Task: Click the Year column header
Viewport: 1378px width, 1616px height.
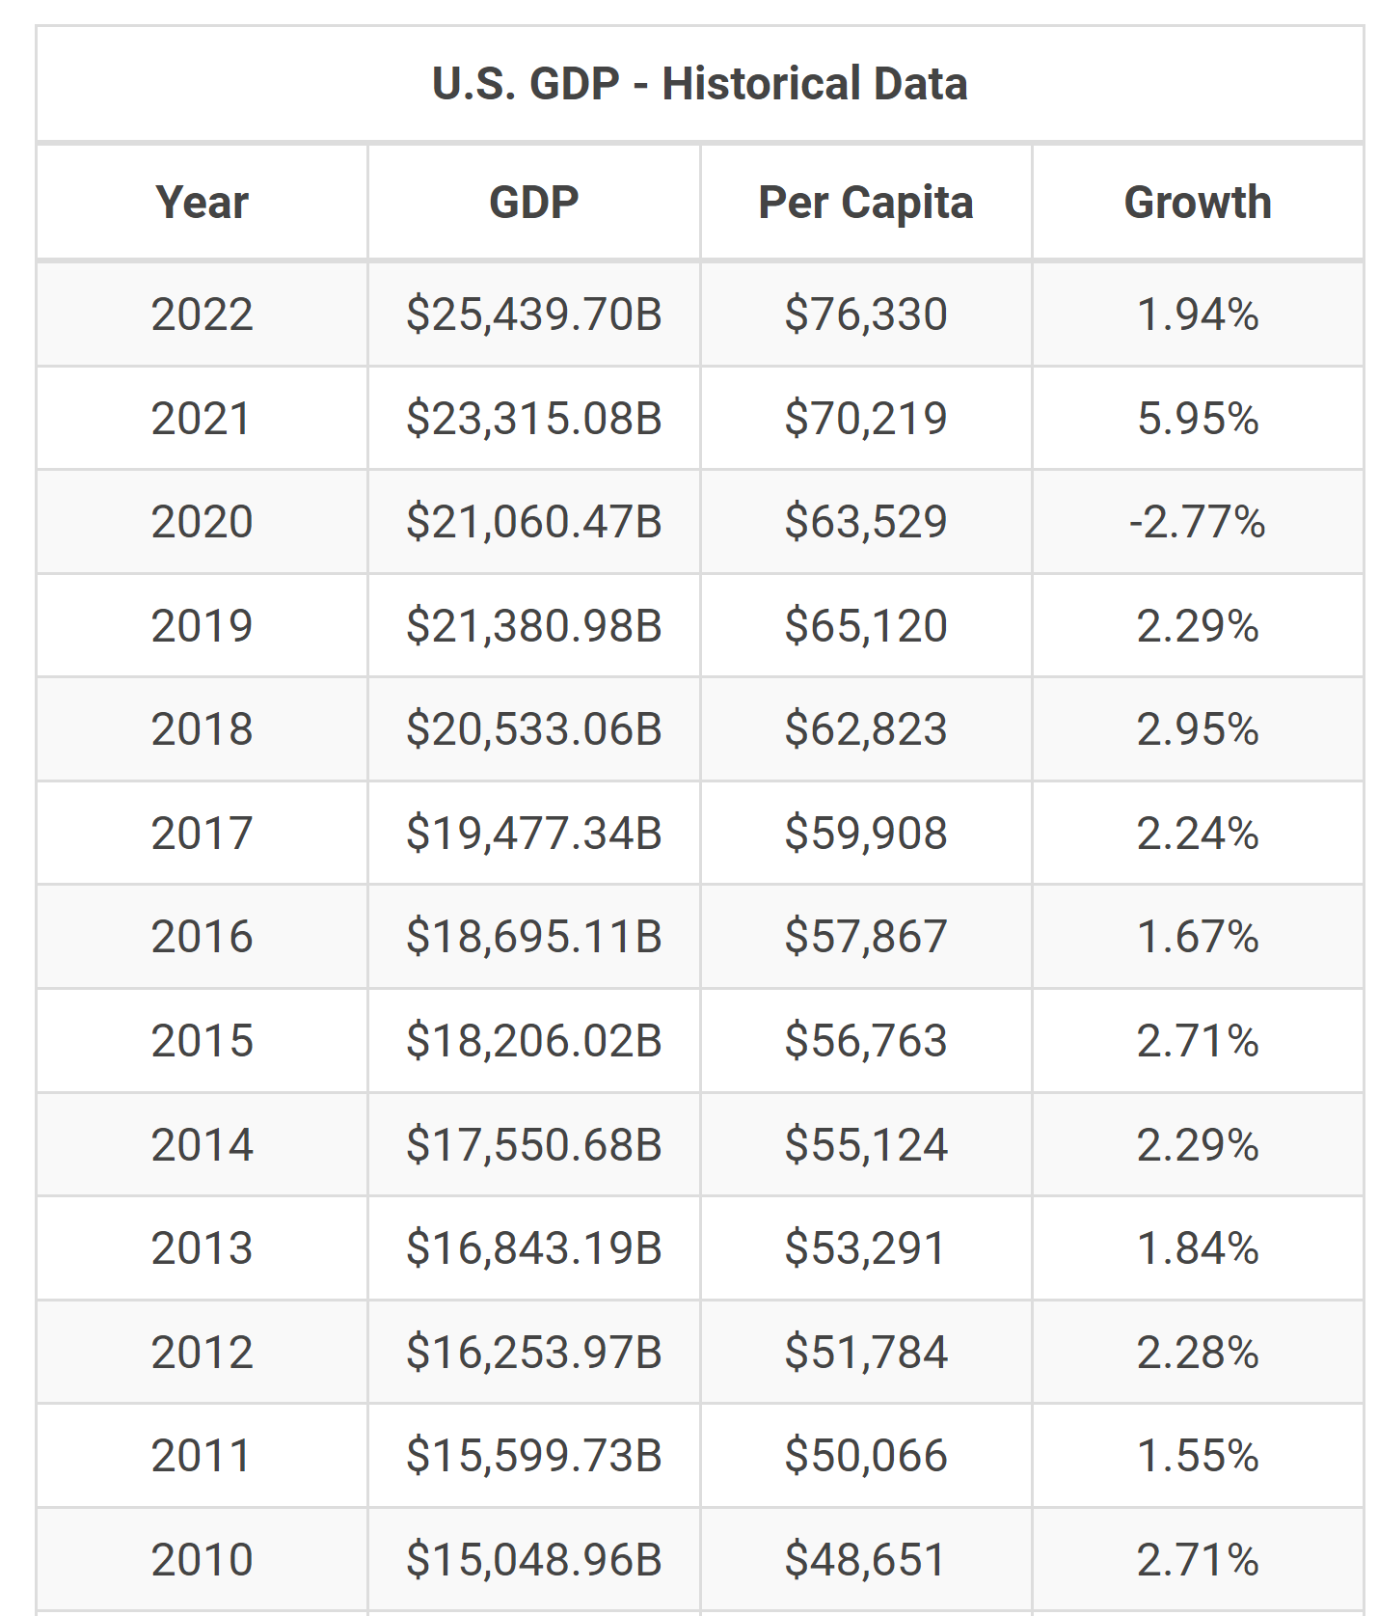Action: (x=202, y=203)
